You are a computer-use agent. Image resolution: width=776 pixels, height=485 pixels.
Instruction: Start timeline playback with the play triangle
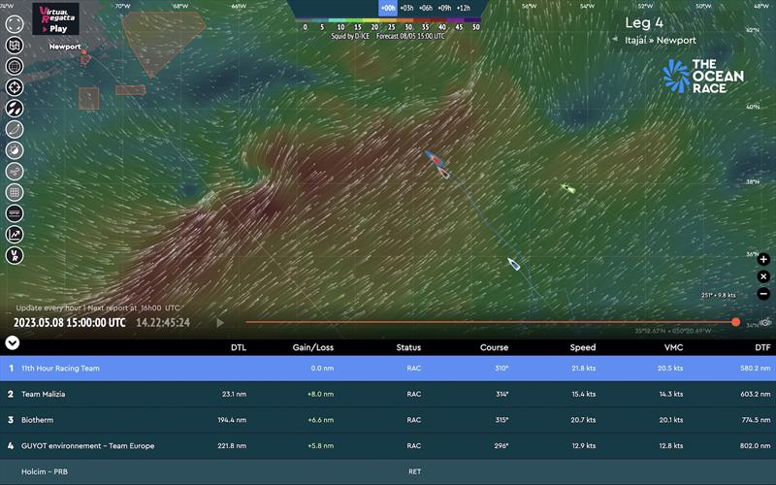point(220,323)
